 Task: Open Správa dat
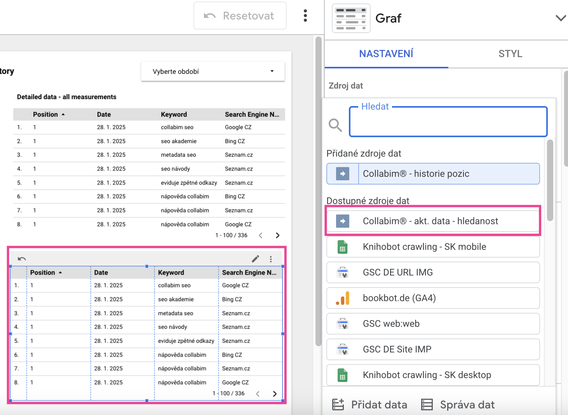(x=458, y=405)
